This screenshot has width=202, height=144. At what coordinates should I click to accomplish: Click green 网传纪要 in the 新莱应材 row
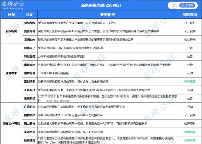190,140
